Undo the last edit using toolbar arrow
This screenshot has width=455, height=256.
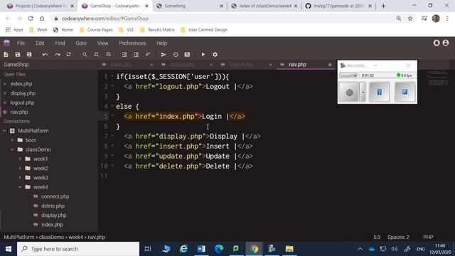tap(45, 55)
